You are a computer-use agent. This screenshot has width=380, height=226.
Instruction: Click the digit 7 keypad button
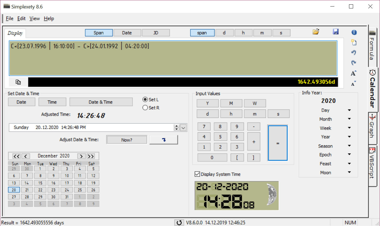tap(204, 127)
